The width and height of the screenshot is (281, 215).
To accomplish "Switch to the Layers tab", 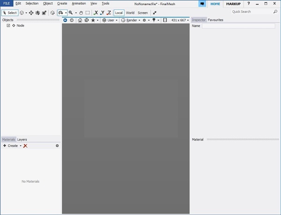I will click(x=22, y=139).
